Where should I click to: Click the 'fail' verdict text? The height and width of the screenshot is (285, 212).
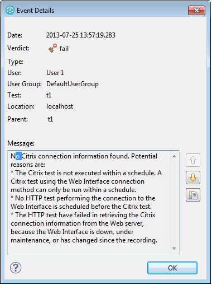click(64, 49)
